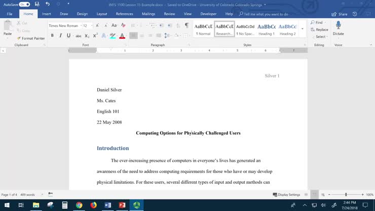Click the Format Painter tool
The width and height of the screenshot is (375, 211).
[x=30, y=38]
